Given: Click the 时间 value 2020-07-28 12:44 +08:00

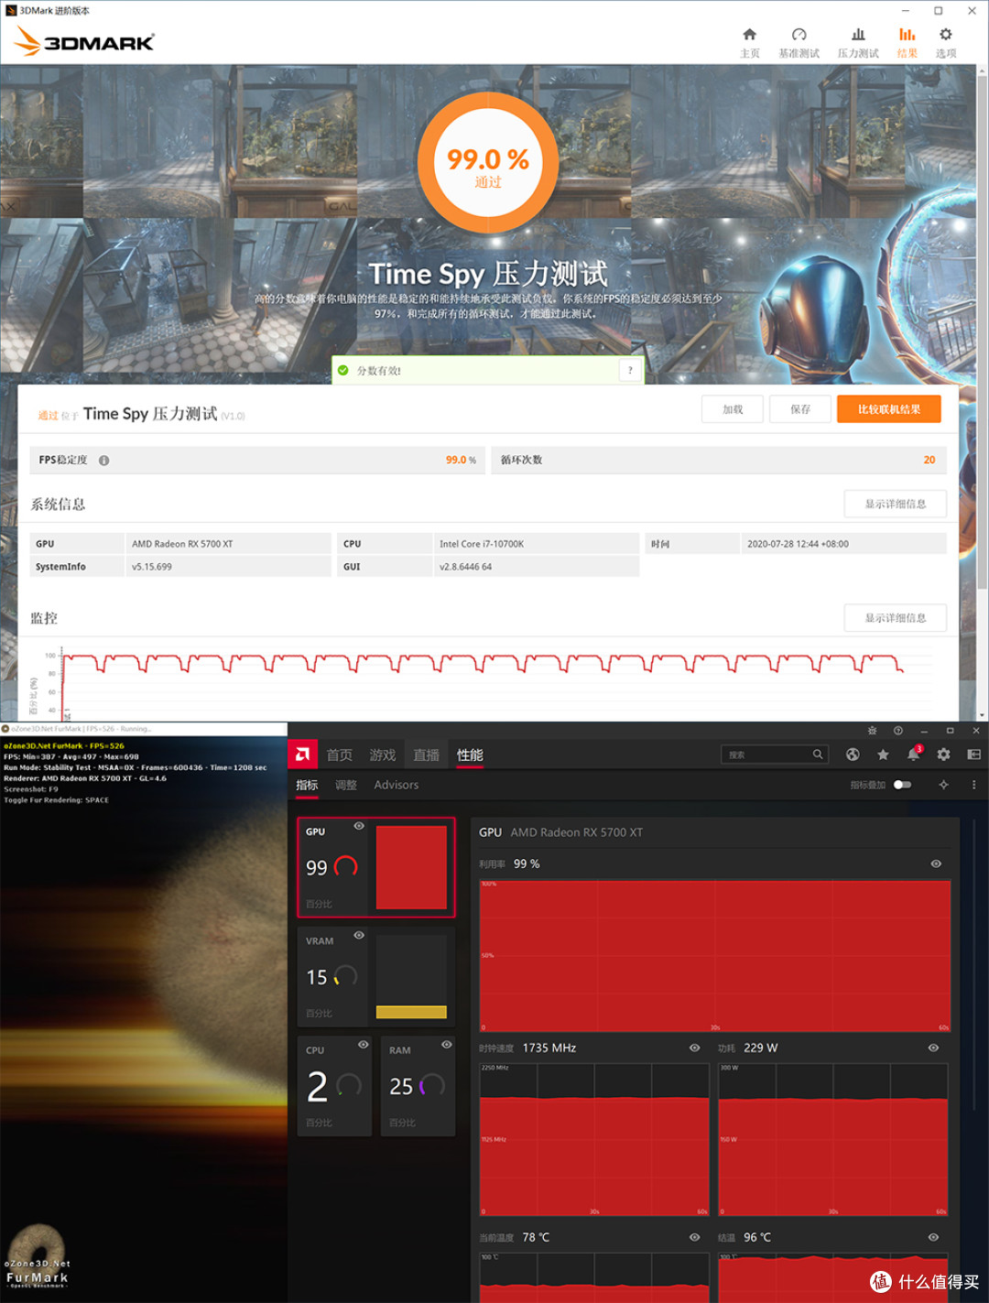Looking at the screenshot, I should (x=798, y=544).
